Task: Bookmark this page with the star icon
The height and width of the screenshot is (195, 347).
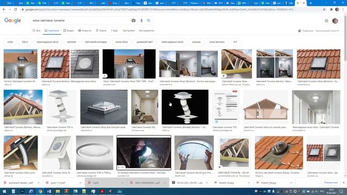Action: click(324, 10)
